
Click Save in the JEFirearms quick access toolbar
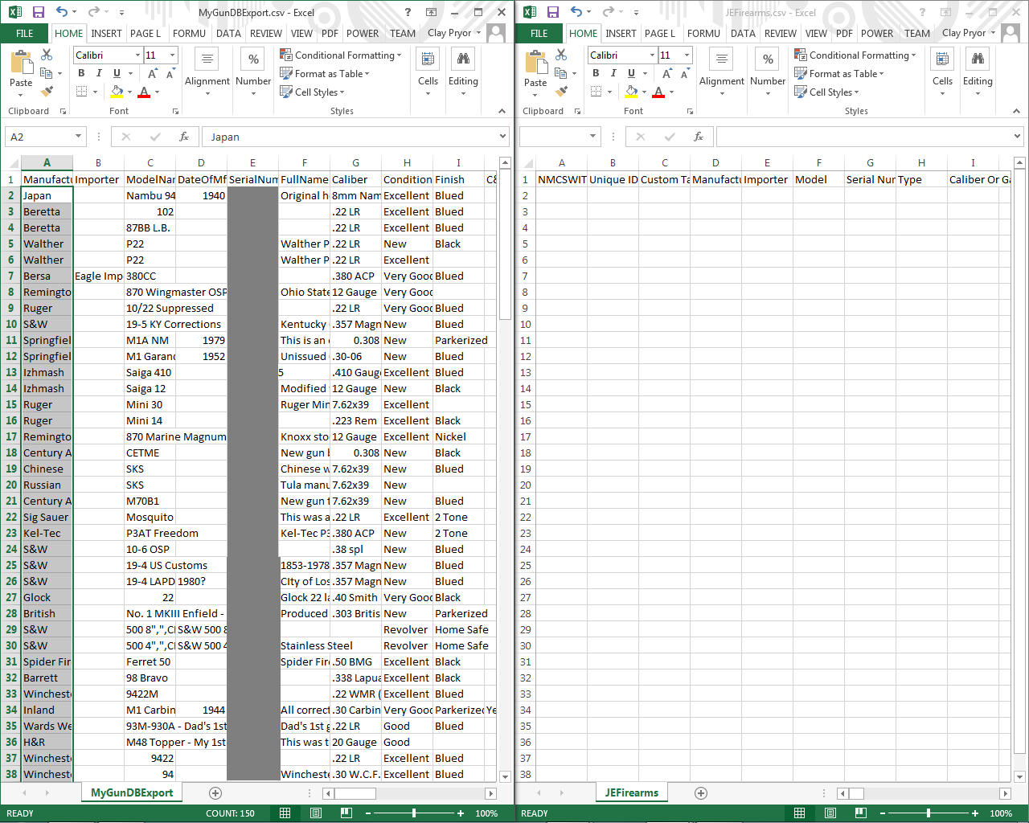click(x=554, y=11)
